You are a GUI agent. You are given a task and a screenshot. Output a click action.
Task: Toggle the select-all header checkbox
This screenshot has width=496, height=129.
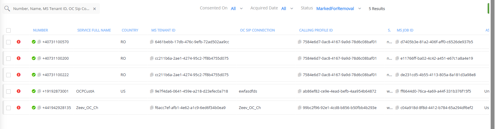point(9,31)
